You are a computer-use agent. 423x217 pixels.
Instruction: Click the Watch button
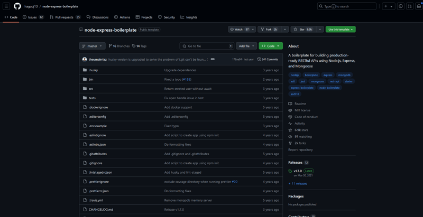pos(238,30)
